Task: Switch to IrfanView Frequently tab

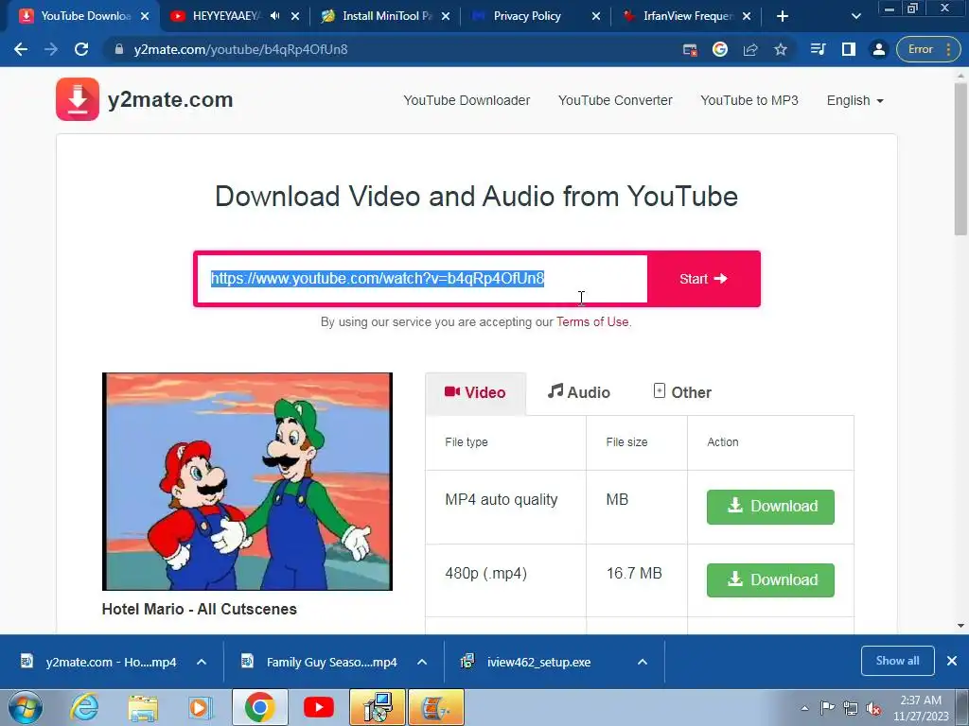Action: [x=687, y=16]
